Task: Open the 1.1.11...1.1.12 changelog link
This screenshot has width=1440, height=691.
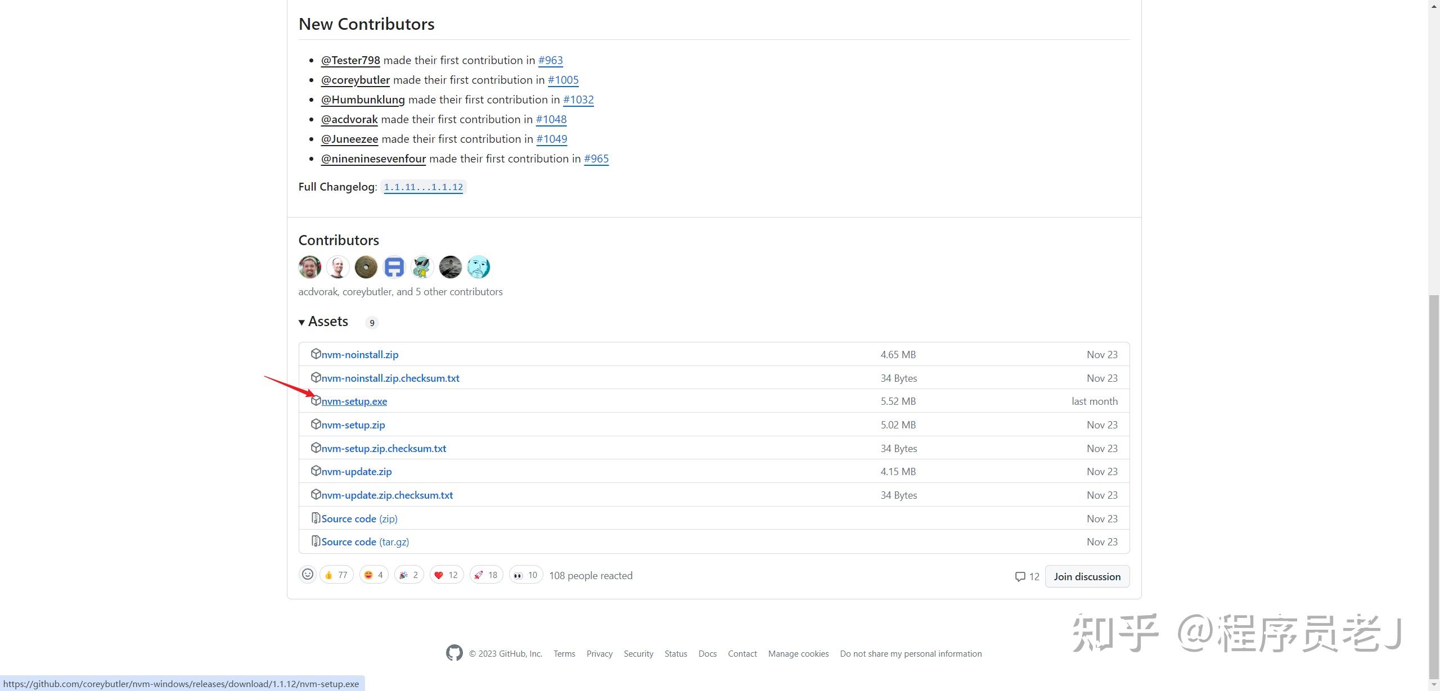Action: click(423, 187)
